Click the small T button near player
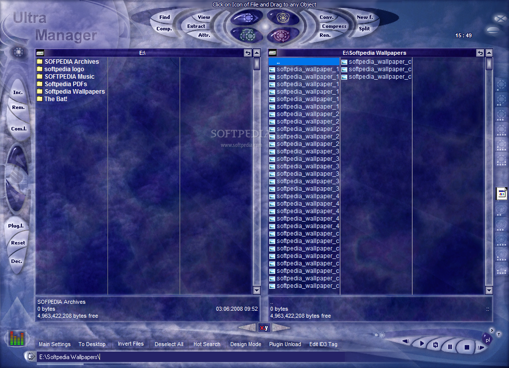This screenshot has height=368, width=509. (x=499, y=334)
